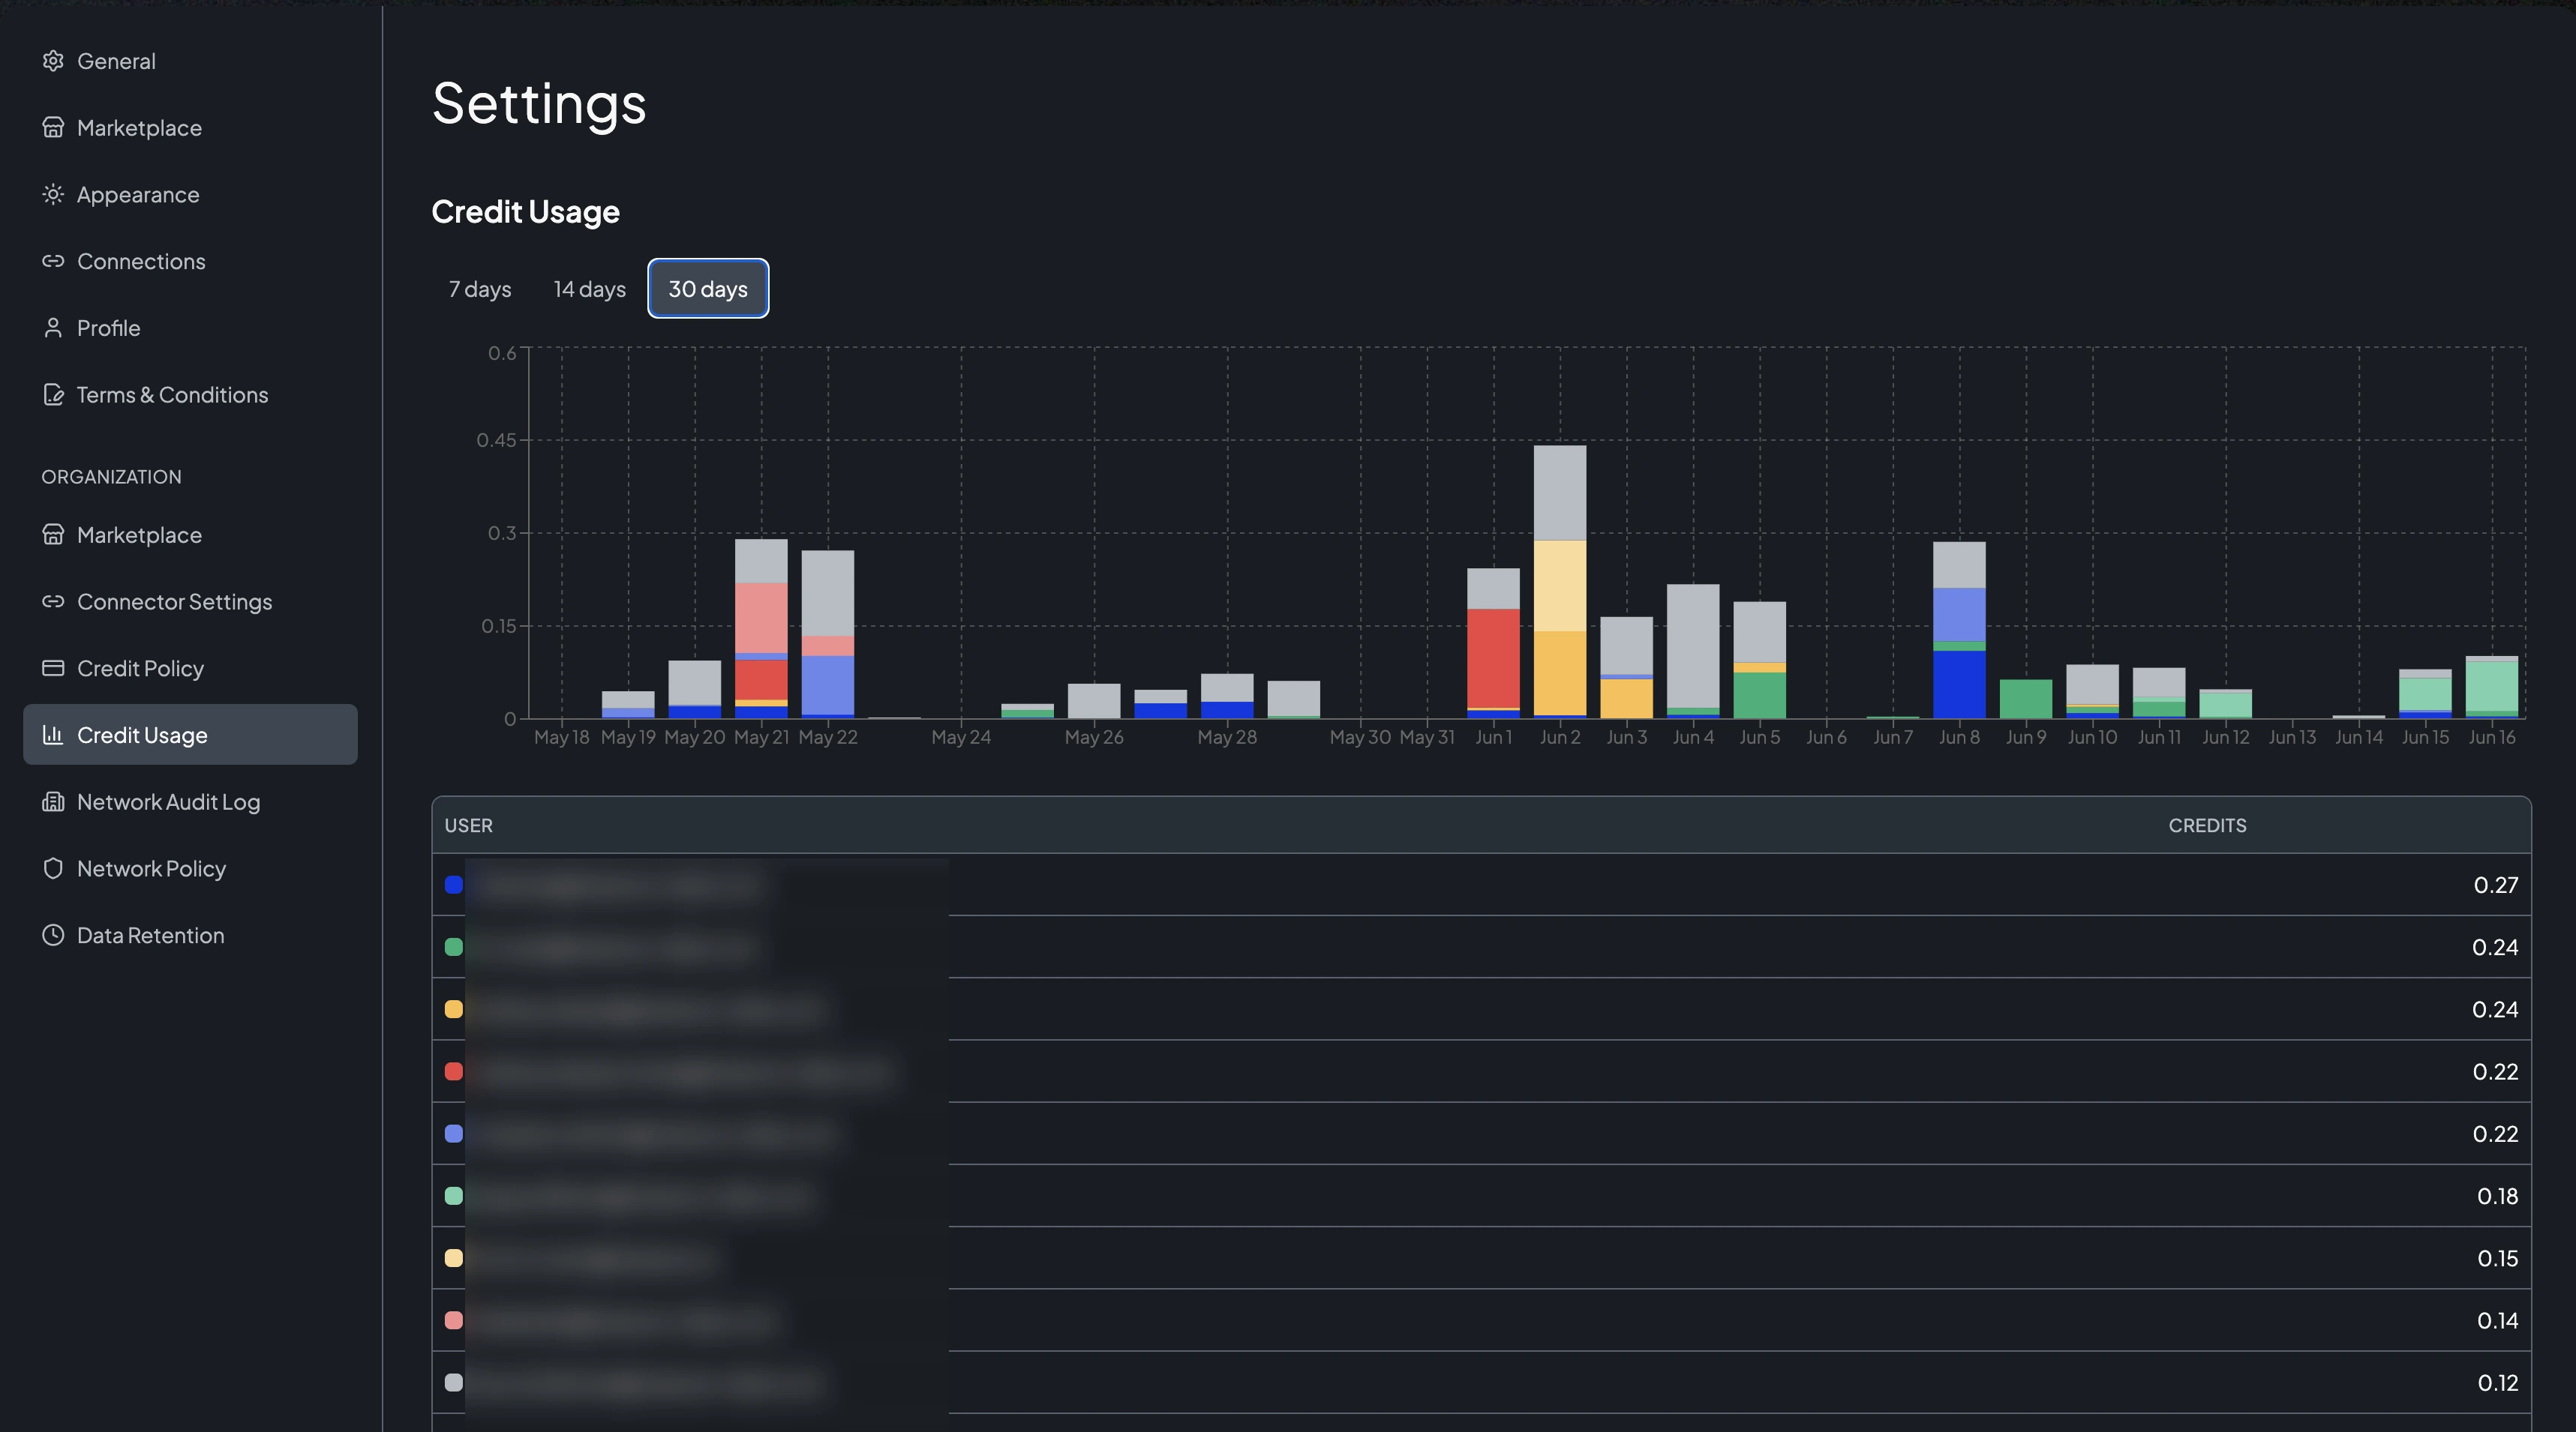2576x1432 pixels.
Task: Click the periwinkle swatch in the user table
Action: click(x=454, y=1133)
